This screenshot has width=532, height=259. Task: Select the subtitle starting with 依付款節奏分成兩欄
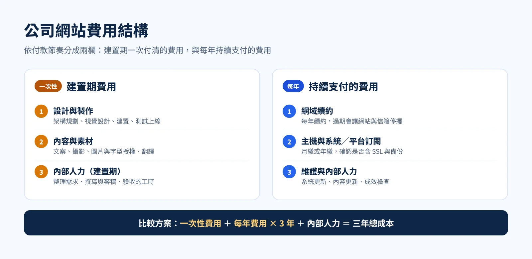pos(148,50)
